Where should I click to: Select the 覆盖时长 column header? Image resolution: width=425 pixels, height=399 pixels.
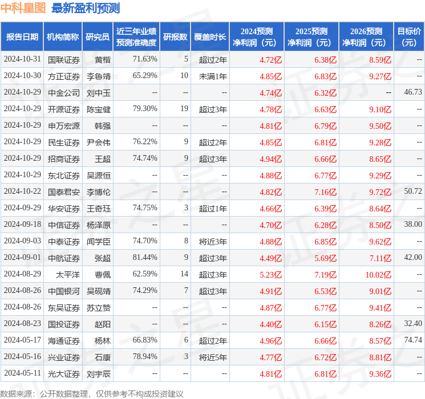[x=209, y=37]
